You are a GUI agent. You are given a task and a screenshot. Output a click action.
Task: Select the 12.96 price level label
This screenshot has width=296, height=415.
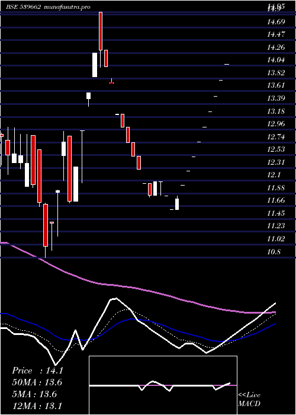tap(276, 124)
